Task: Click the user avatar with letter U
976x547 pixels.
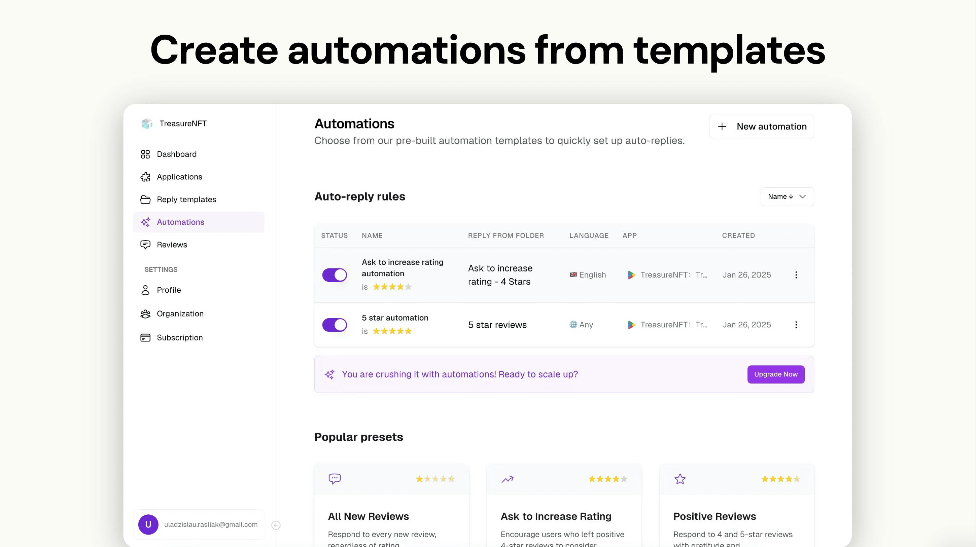Action: (148, 525)
